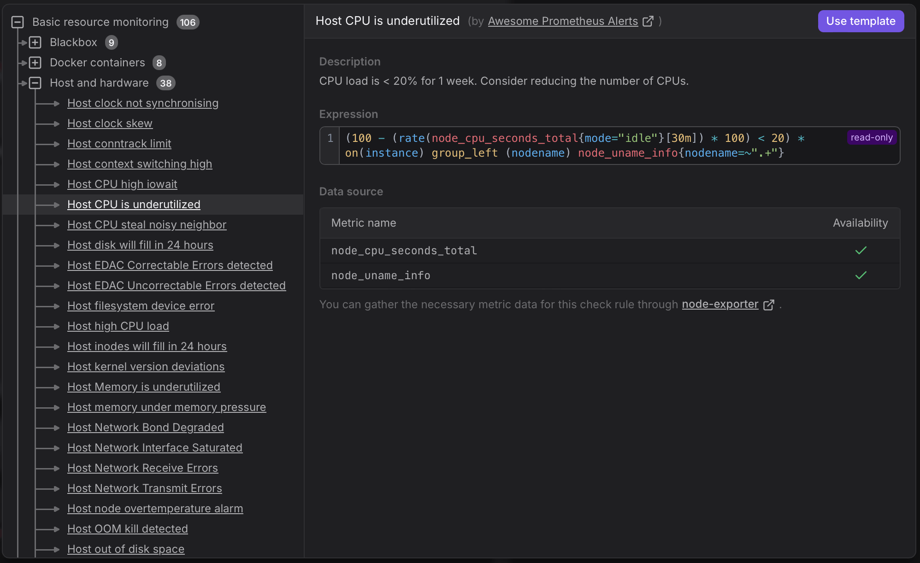This screenshot has width=920, height=563.
Task: Click the Availability column header
Action: pyautogui.click(x=860, y=223)
